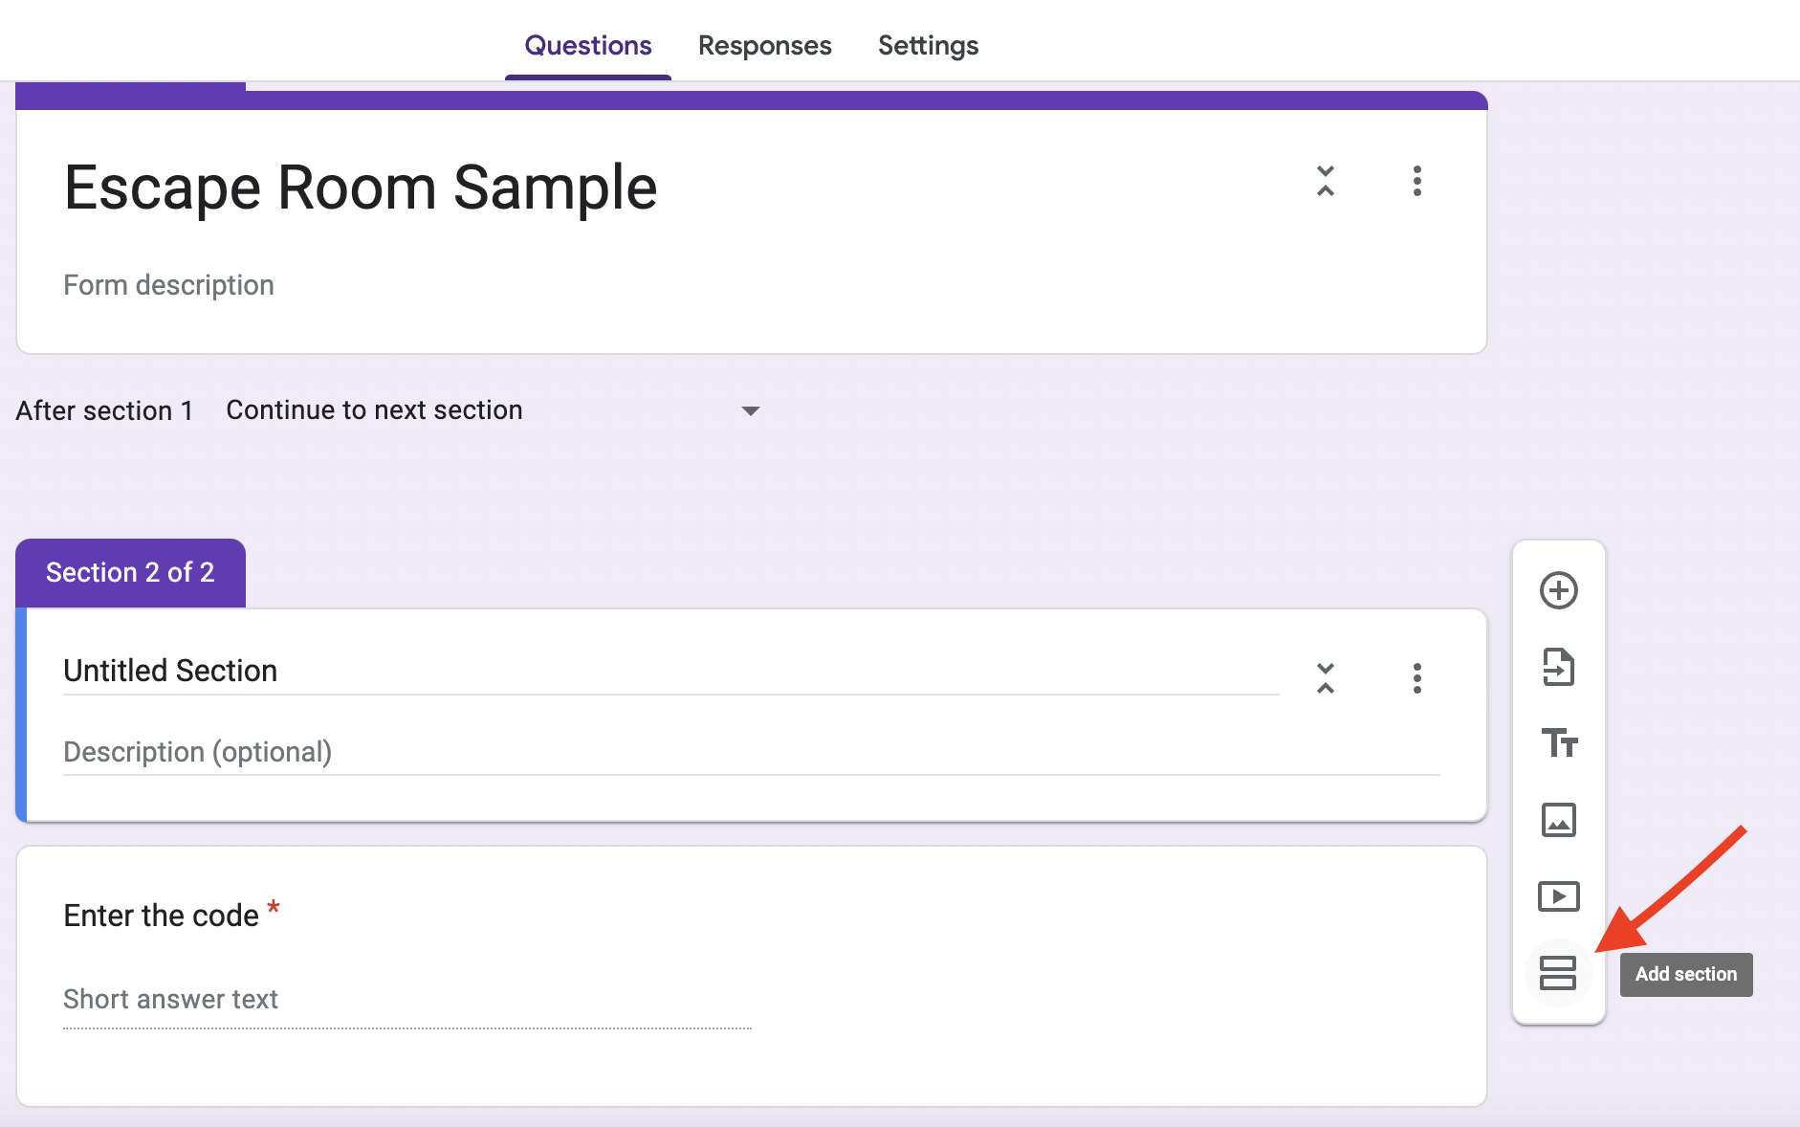
Task: Click the Form description text
Action: 168,284
